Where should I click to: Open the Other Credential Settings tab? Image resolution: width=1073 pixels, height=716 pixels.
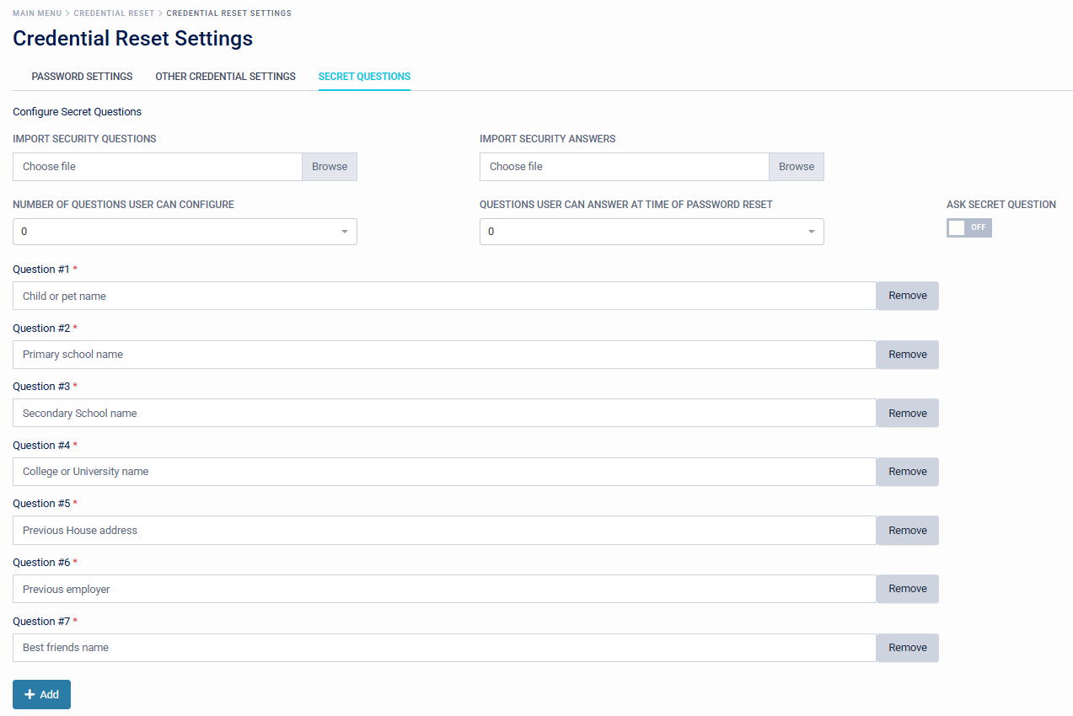(x=225, y=77)
